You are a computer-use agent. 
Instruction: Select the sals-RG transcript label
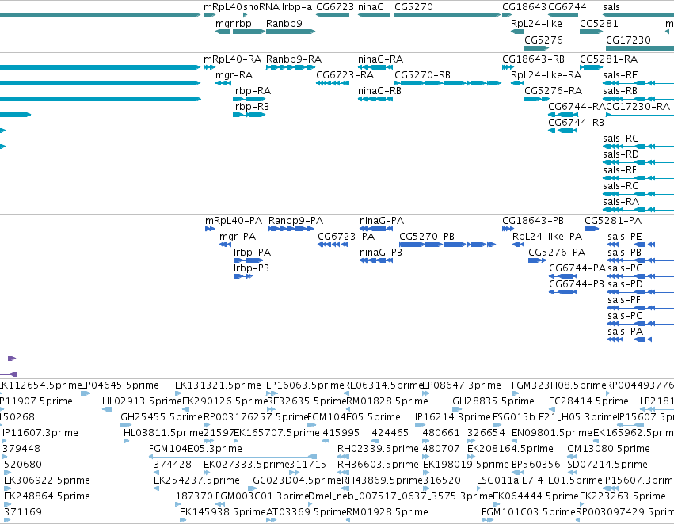pyautogui.click(x=621, y=186)
